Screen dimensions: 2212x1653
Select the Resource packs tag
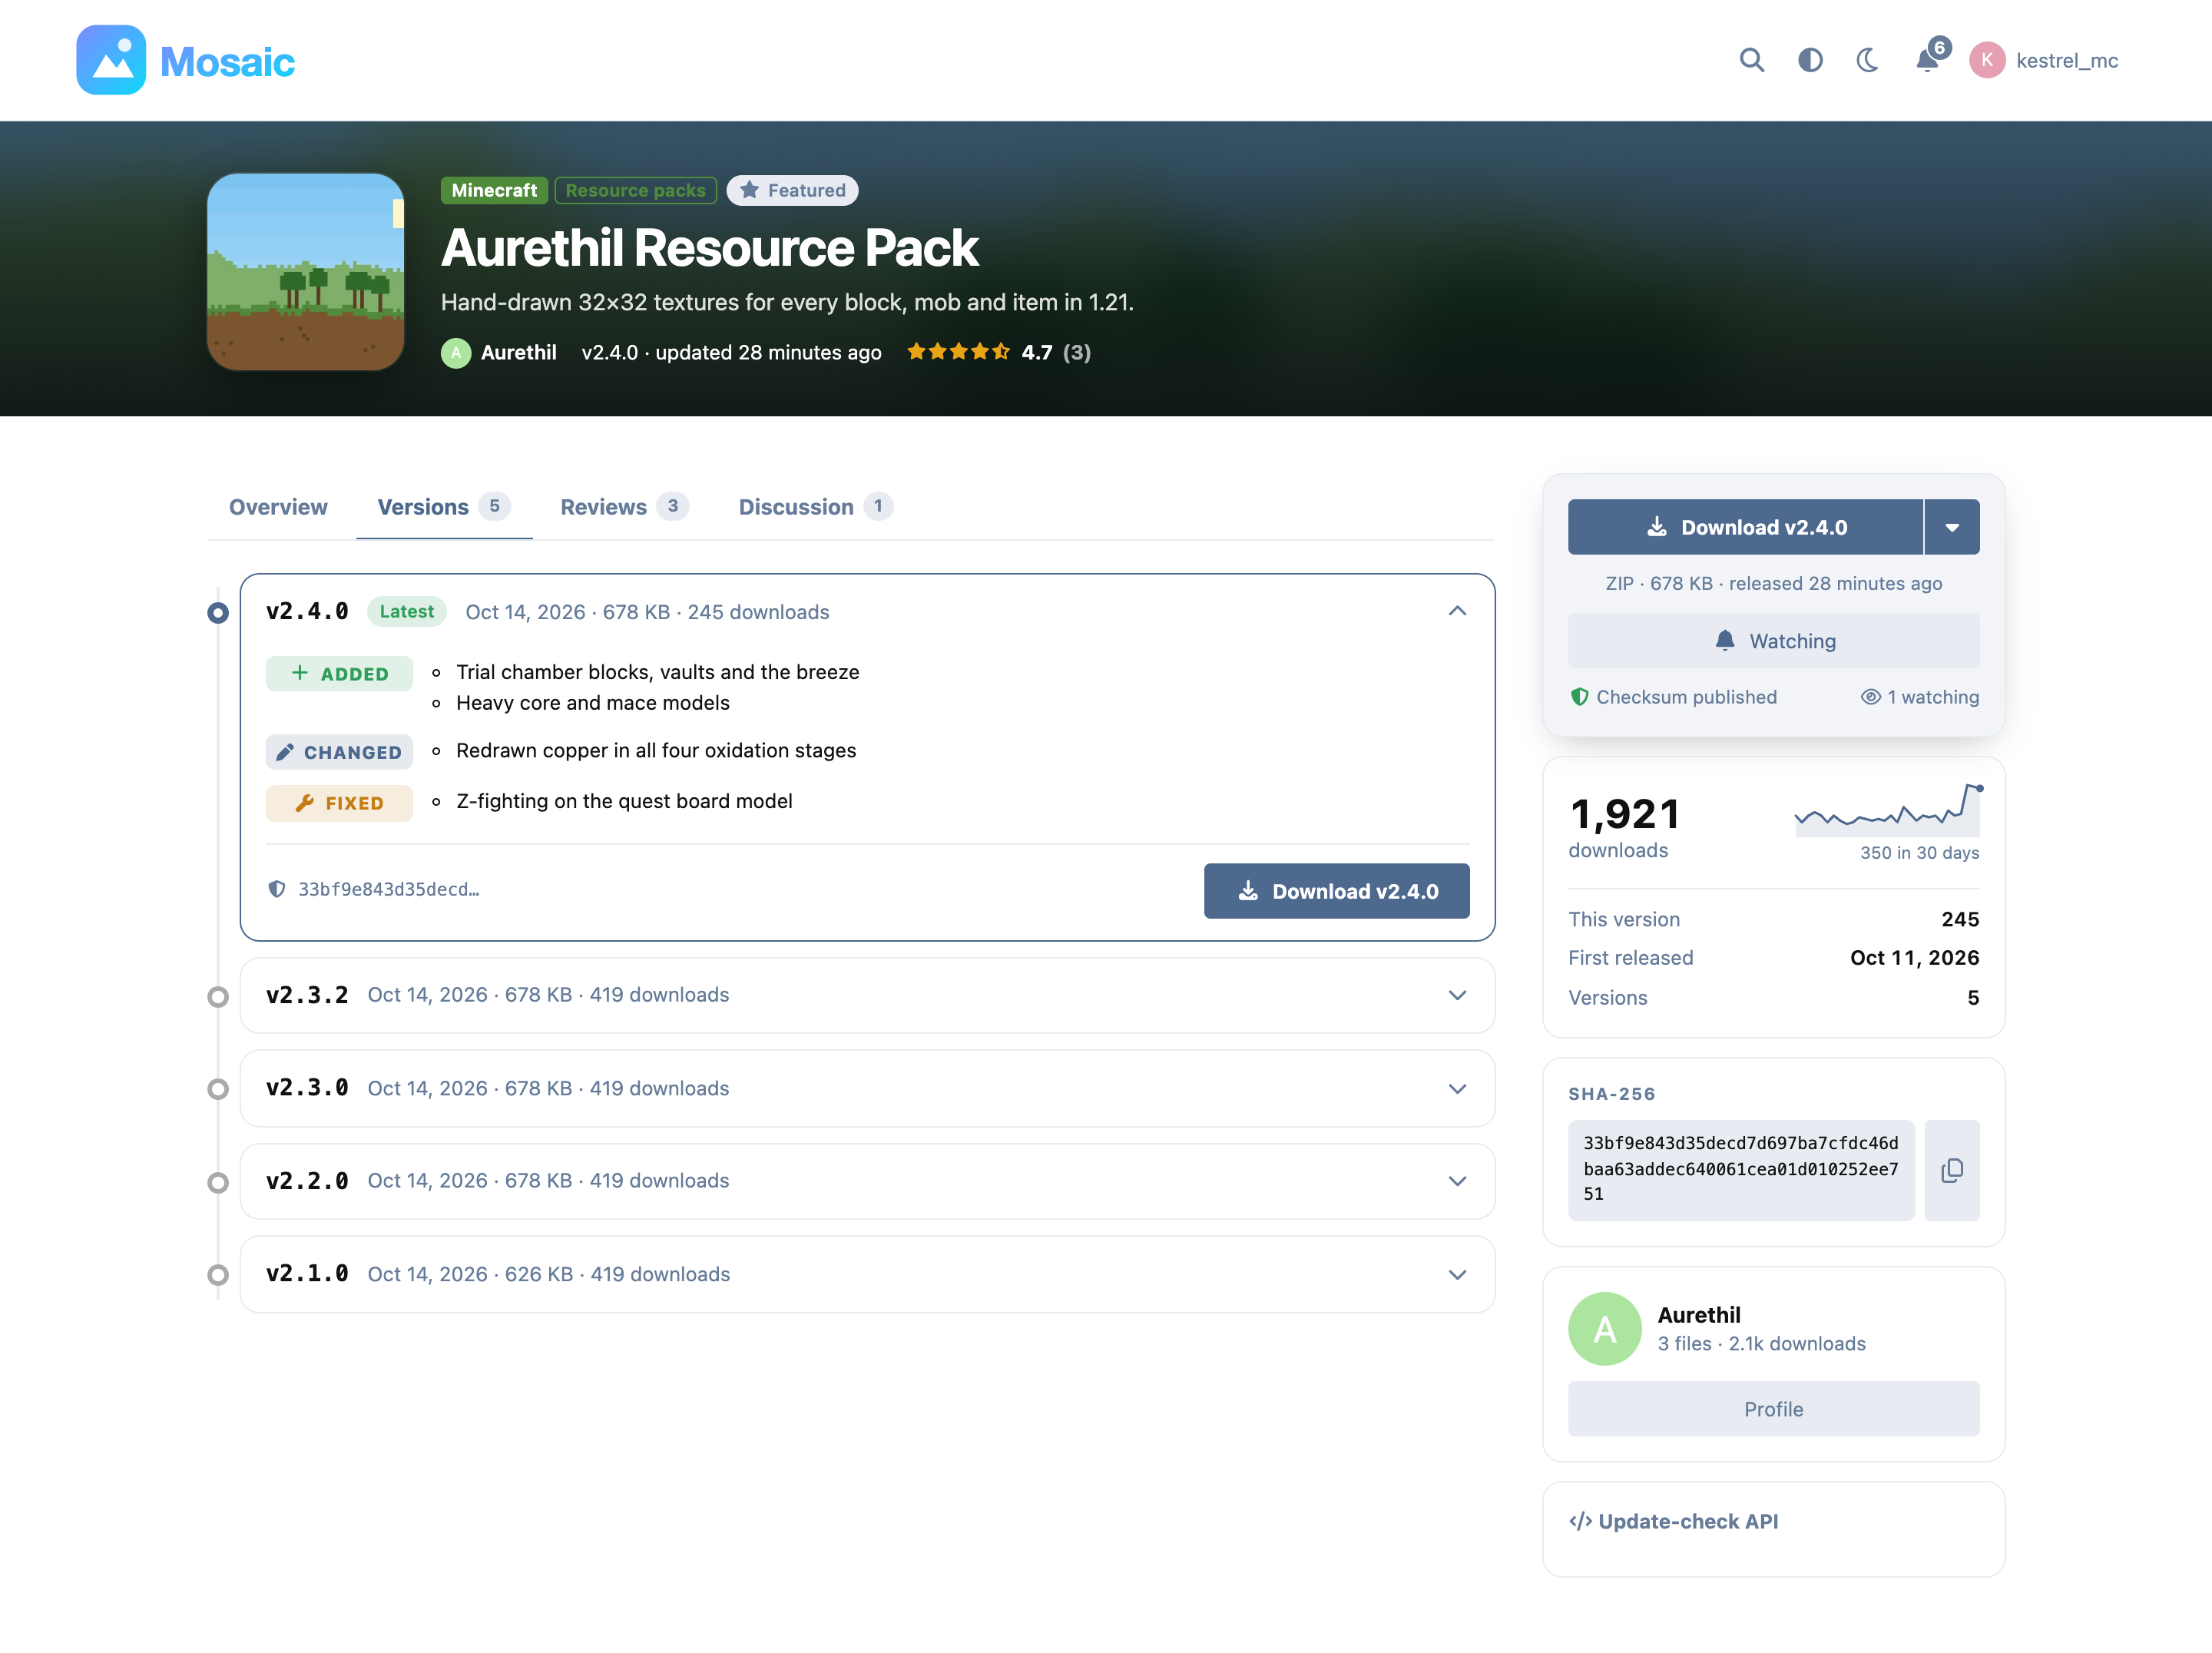(635, 190)
